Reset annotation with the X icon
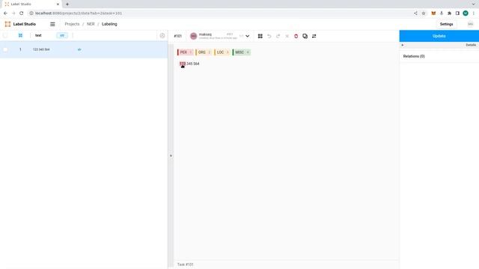Viewport: 479px width, 269px height. (x=287, y=36)
